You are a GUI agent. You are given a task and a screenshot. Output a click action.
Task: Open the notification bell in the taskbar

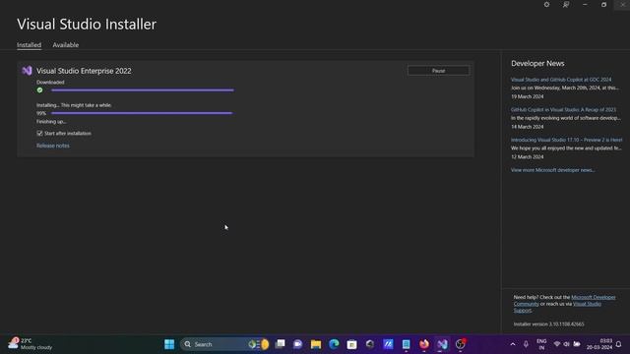point(619,344)
